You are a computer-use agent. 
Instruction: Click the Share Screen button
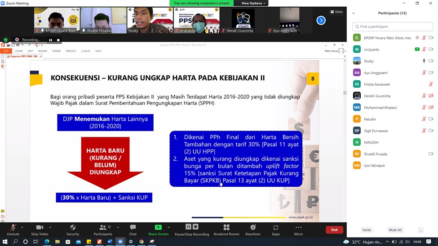[x=158, y=229]
